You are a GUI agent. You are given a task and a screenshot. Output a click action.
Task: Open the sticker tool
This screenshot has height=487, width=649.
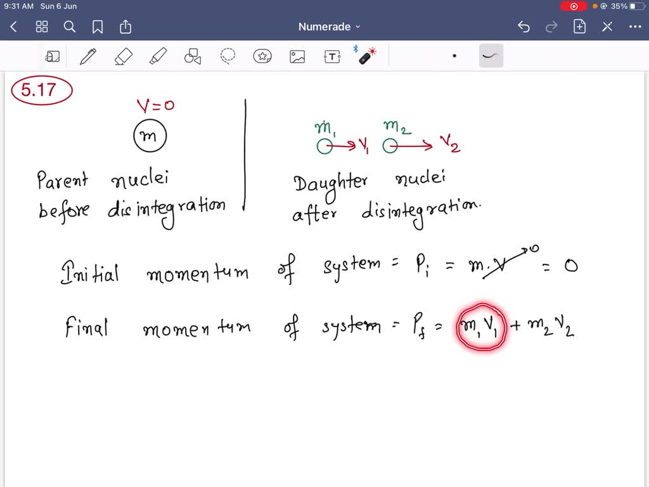click(x=262, y=56)
